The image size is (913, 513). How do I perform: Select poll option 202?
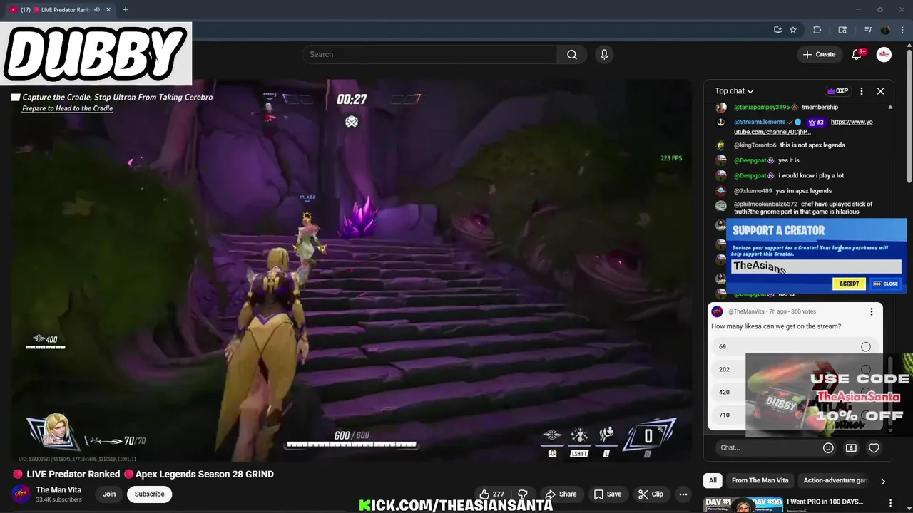pos(797,369)
